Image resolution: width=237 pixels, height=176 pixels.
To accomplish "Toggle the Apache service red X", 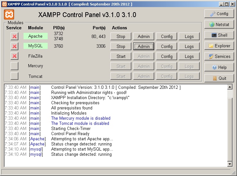I will pyautogui.click(x=14, y=36).
